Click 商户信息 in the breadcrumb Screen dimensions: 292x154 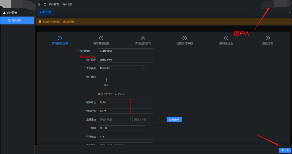[67, 4]
